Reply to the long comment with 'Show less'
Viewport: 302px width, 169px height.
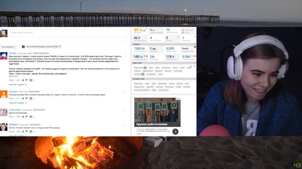click(11, 80)
